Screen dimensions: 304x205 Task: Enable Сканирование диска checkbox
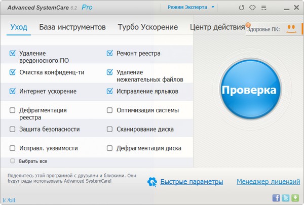(110, 129)
